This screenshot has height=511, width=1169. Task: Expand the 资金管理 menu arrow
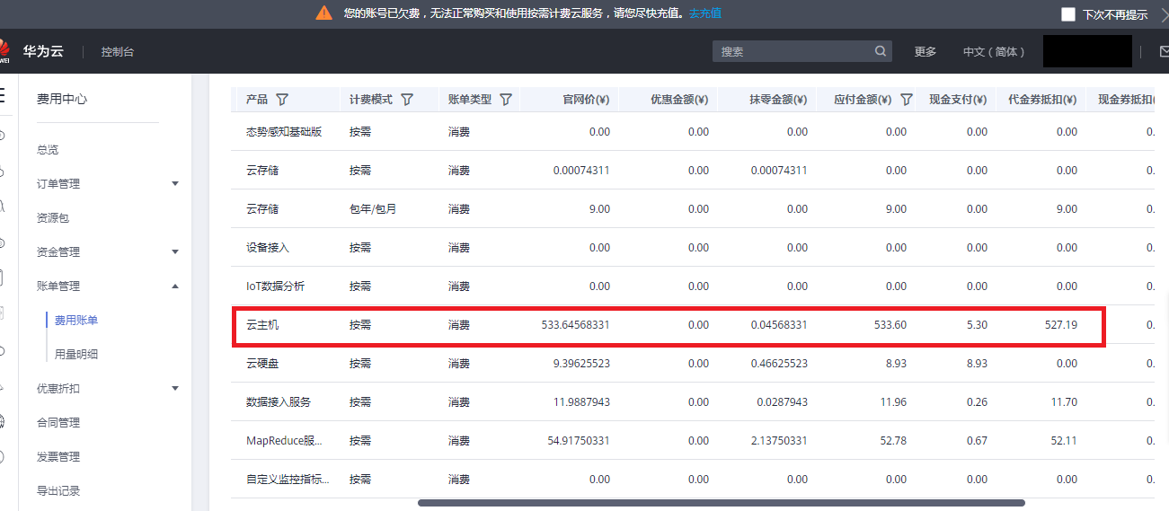click(x=175, y=252)
